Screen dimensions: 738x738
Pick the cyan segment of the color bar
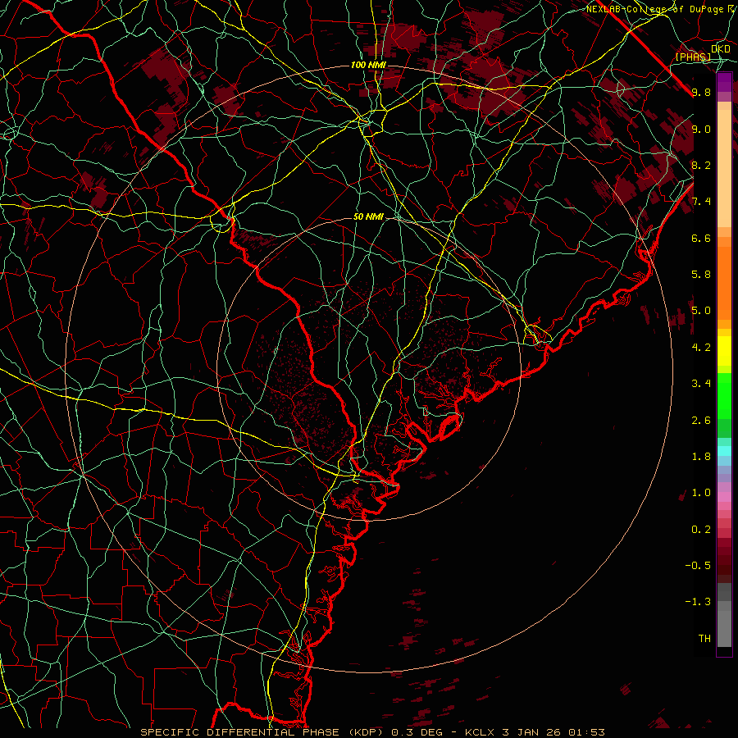pos(724,451)
